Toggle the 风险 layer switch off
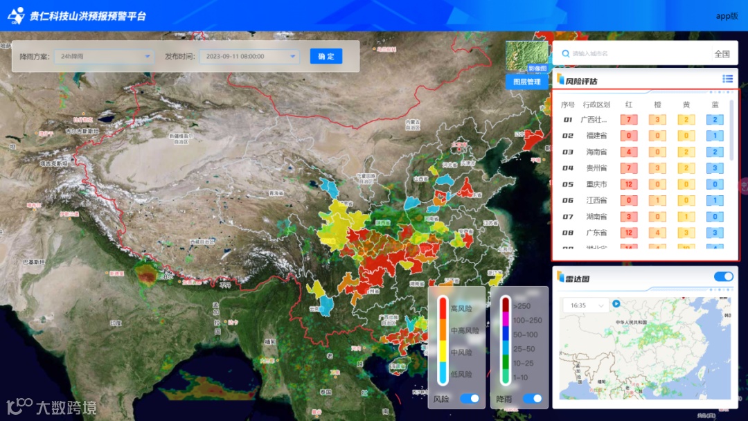Viewport: 748px width, 421px height. (x=470, y=399)
